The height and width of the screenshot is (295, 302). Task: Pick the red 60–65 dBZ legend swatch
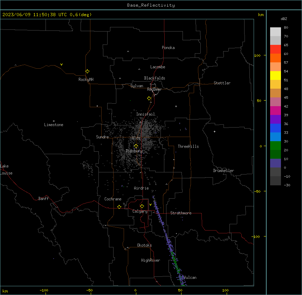(x=275, y=49)
